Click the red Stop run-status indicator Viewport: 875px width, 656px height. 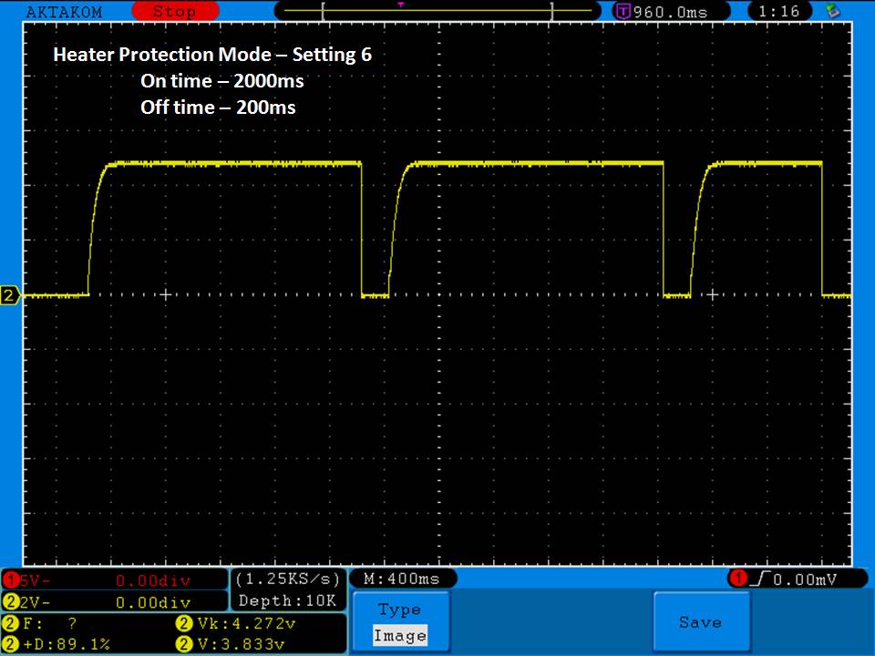click(173, 12)
